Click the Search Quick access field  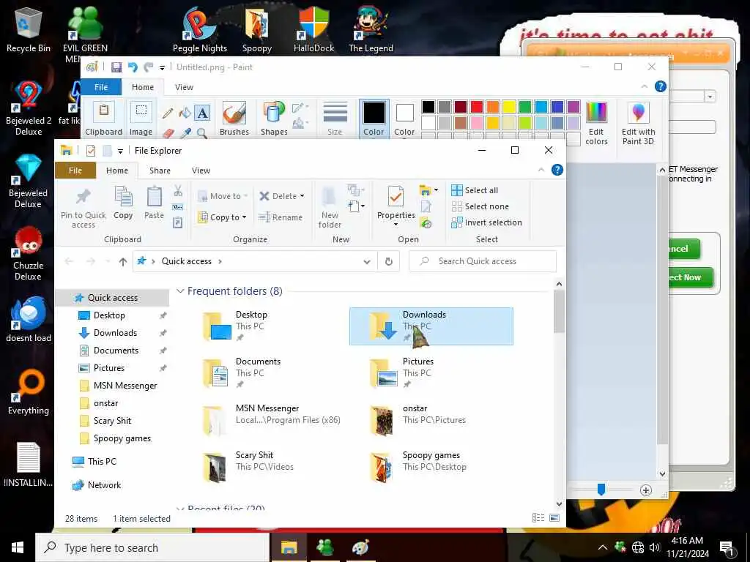coord(483,261)
